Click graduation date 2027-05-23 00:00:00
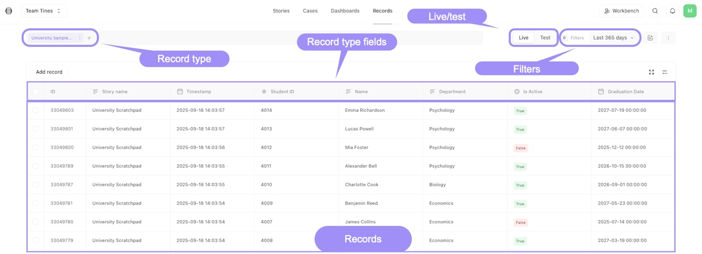 pos(622,203)
